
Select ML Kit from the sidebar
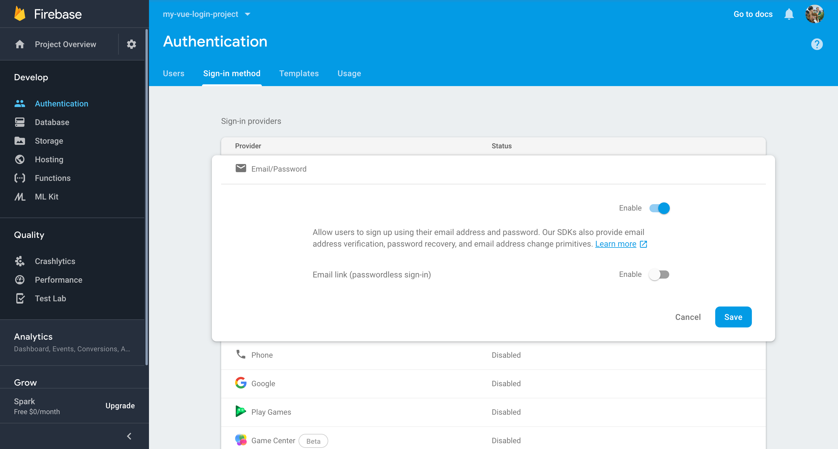pos(47,196)
